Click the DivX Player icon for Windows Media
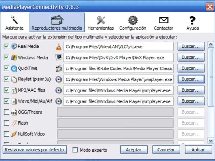215x161 pixels. 59,57
